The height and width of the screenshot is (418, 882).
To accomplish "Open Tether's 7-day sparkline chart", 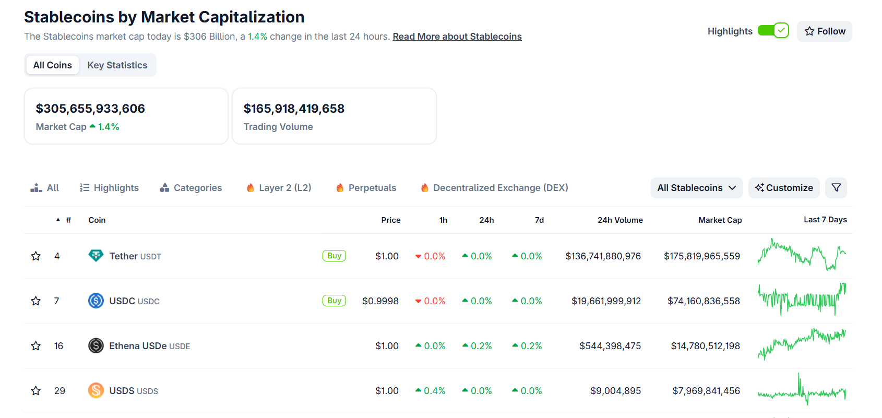I will coord(802,255).
